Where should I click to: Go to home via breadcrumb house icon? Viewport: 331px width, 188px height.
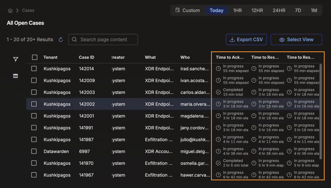10,11
